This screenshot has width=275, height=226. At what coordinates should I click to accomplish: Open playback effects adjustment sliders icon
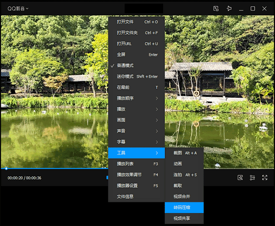[x=253, y=178]
